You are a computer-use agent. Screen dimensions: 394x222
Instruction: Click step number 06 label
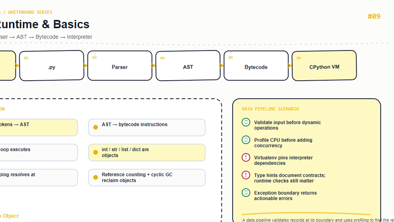(x=299, y=58)
